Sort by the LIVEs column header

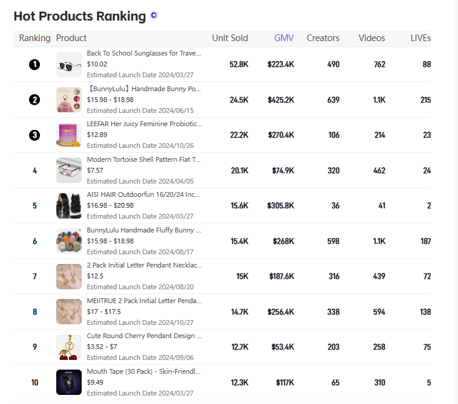420,38
